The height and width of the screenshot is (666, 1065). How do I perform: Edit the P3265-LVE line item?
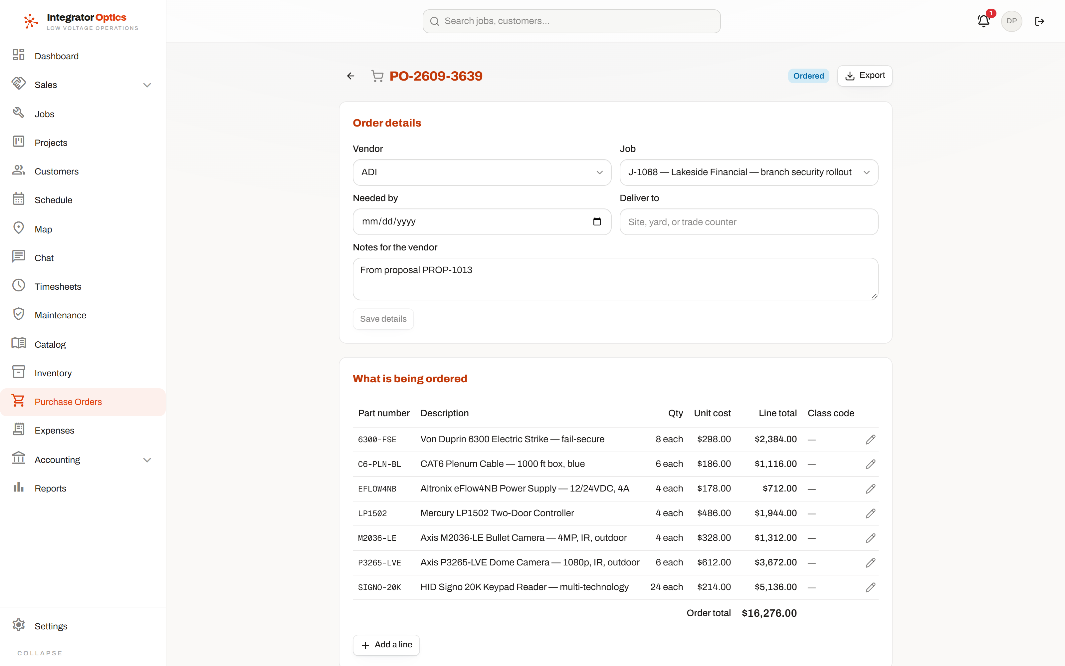[x=870, y=563]
